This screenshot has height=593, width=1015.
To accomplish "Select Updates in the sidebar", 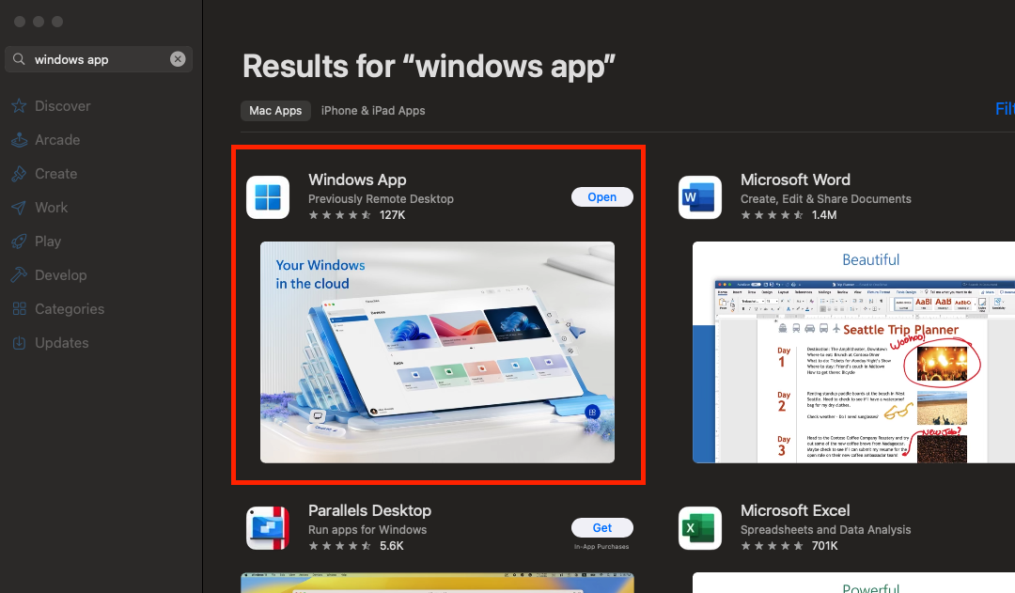I will point(61,342).
